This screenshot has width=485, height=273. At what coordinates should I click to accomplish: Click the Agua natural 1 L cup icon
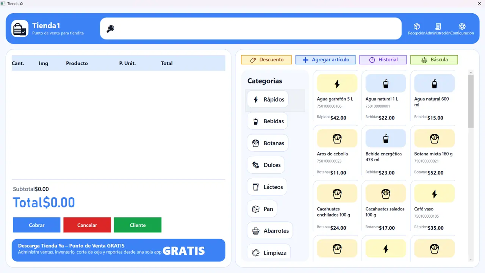coord(386,84)
